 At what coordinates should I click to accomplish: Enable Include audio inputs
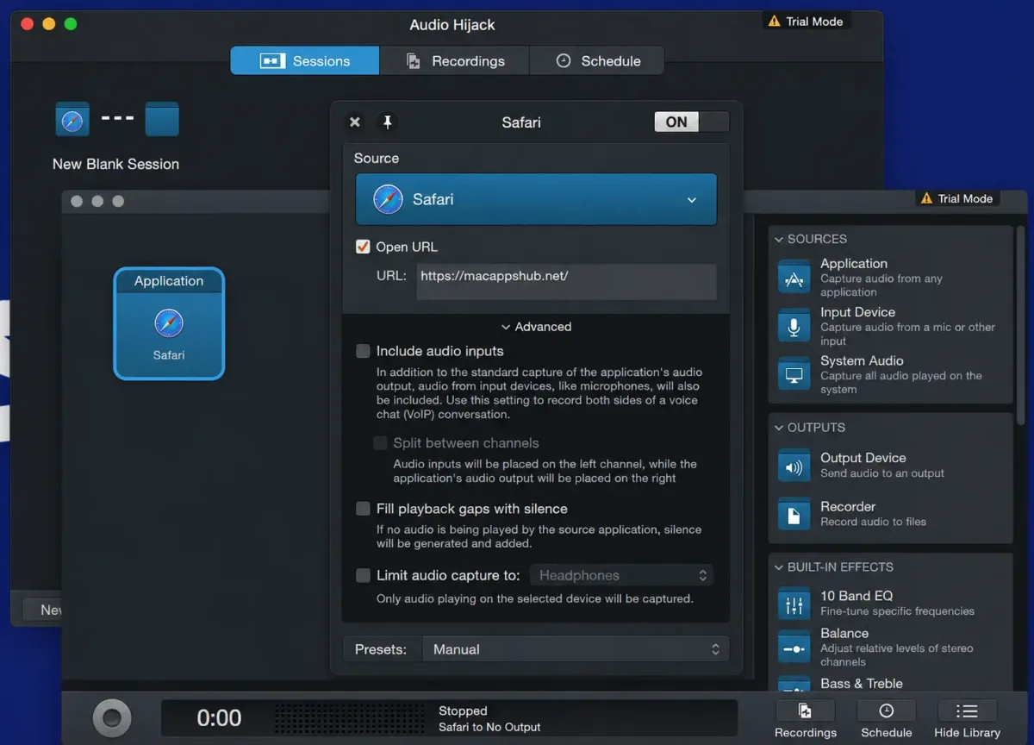point(363,351)
